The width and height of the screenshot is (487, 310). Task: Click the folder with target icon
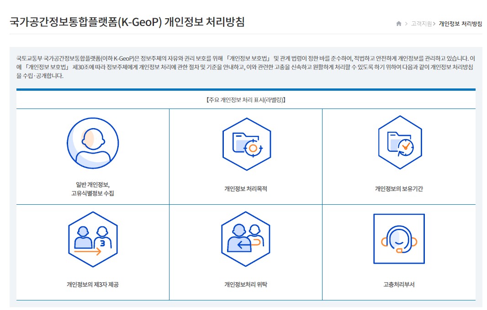[246, 144]
